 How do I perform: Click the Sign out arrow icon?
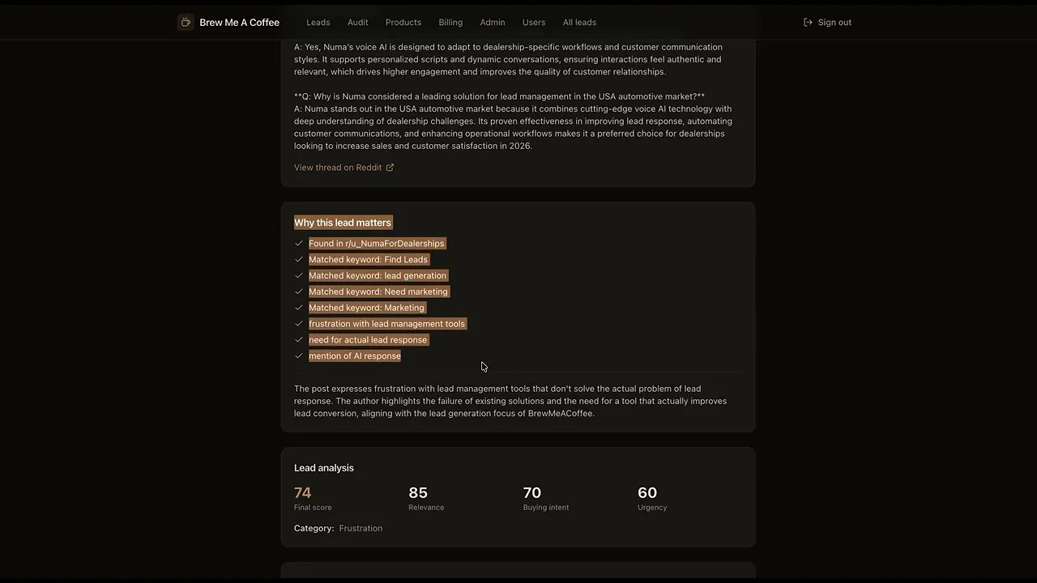[808, 23]
